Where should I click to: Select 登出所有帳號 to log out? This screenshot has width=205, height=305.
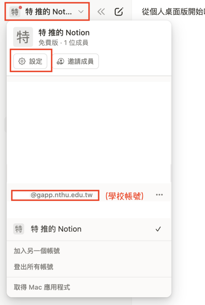coord(34,267)
